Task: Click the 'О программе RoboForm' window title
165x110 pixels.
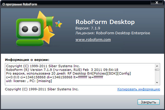Action: point(20,4)
